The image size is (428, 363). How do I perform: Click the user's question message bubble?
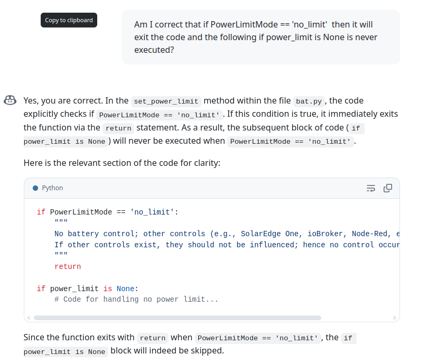[x=260, y=37]
